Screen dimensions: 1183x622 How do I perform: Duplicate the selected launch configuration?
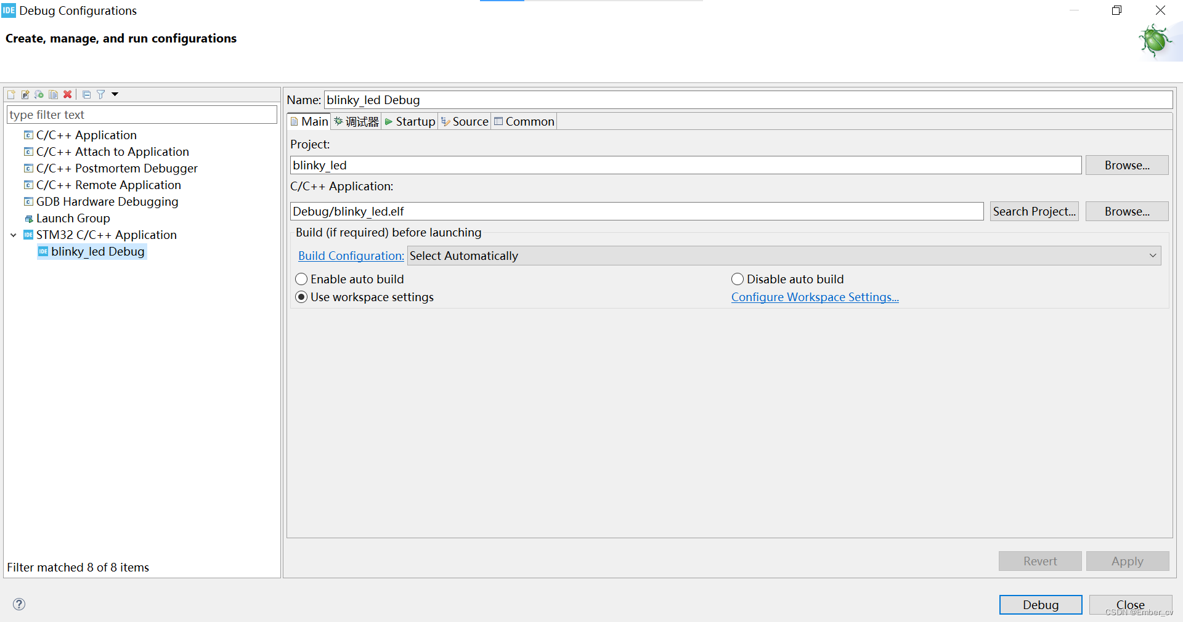(54, 94)
